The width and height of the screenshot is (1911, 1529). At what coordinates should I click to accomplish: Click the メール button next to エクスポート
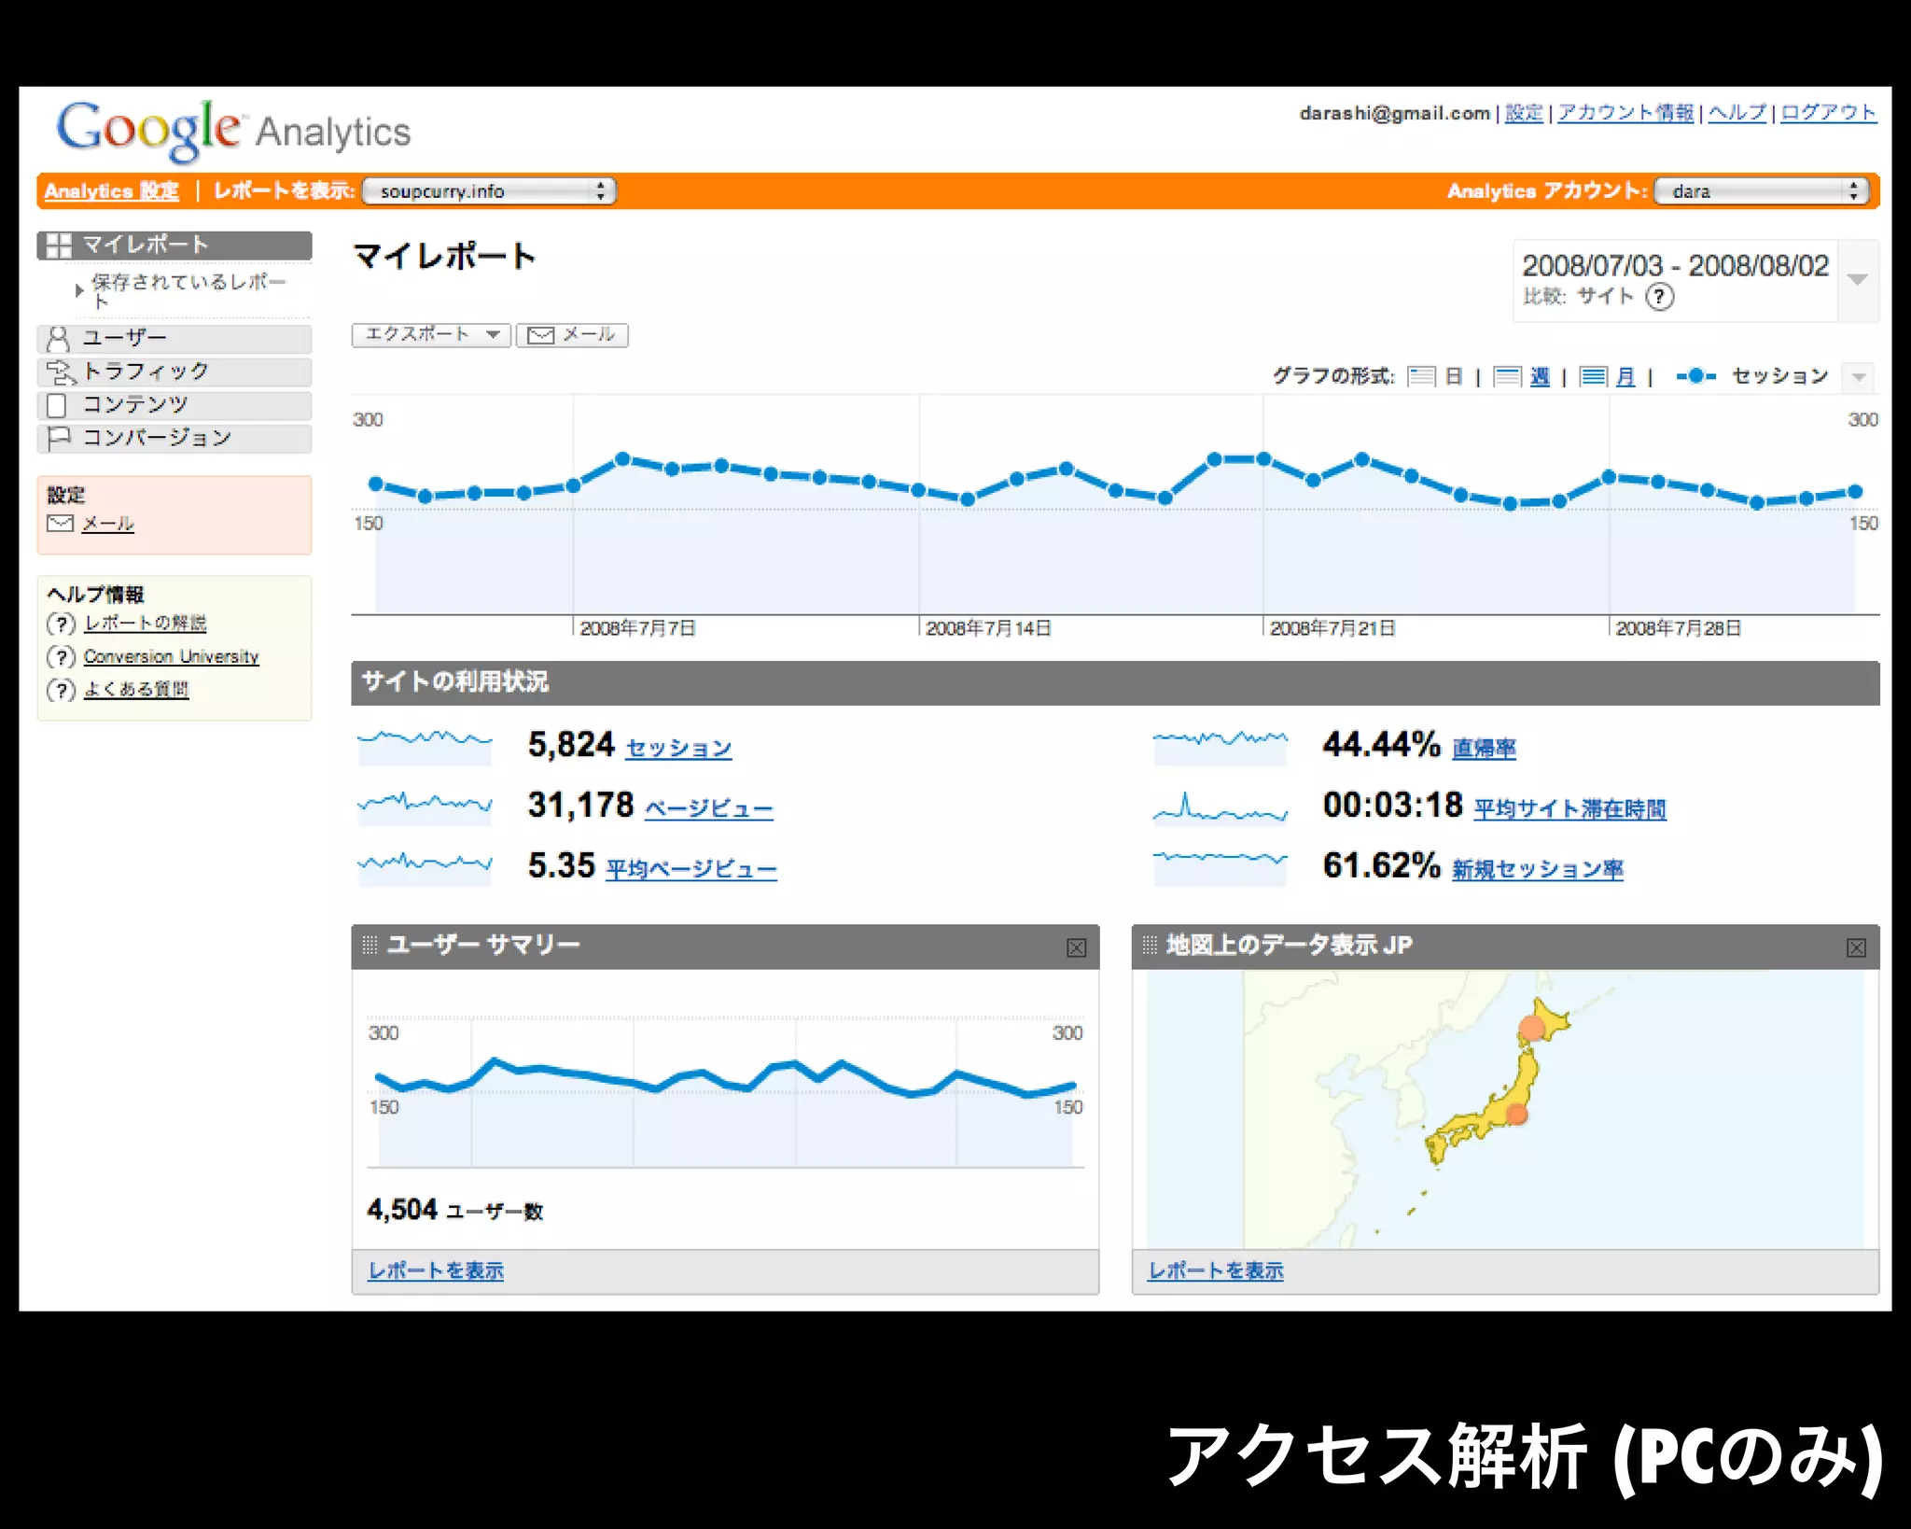[x=572, y=334]
